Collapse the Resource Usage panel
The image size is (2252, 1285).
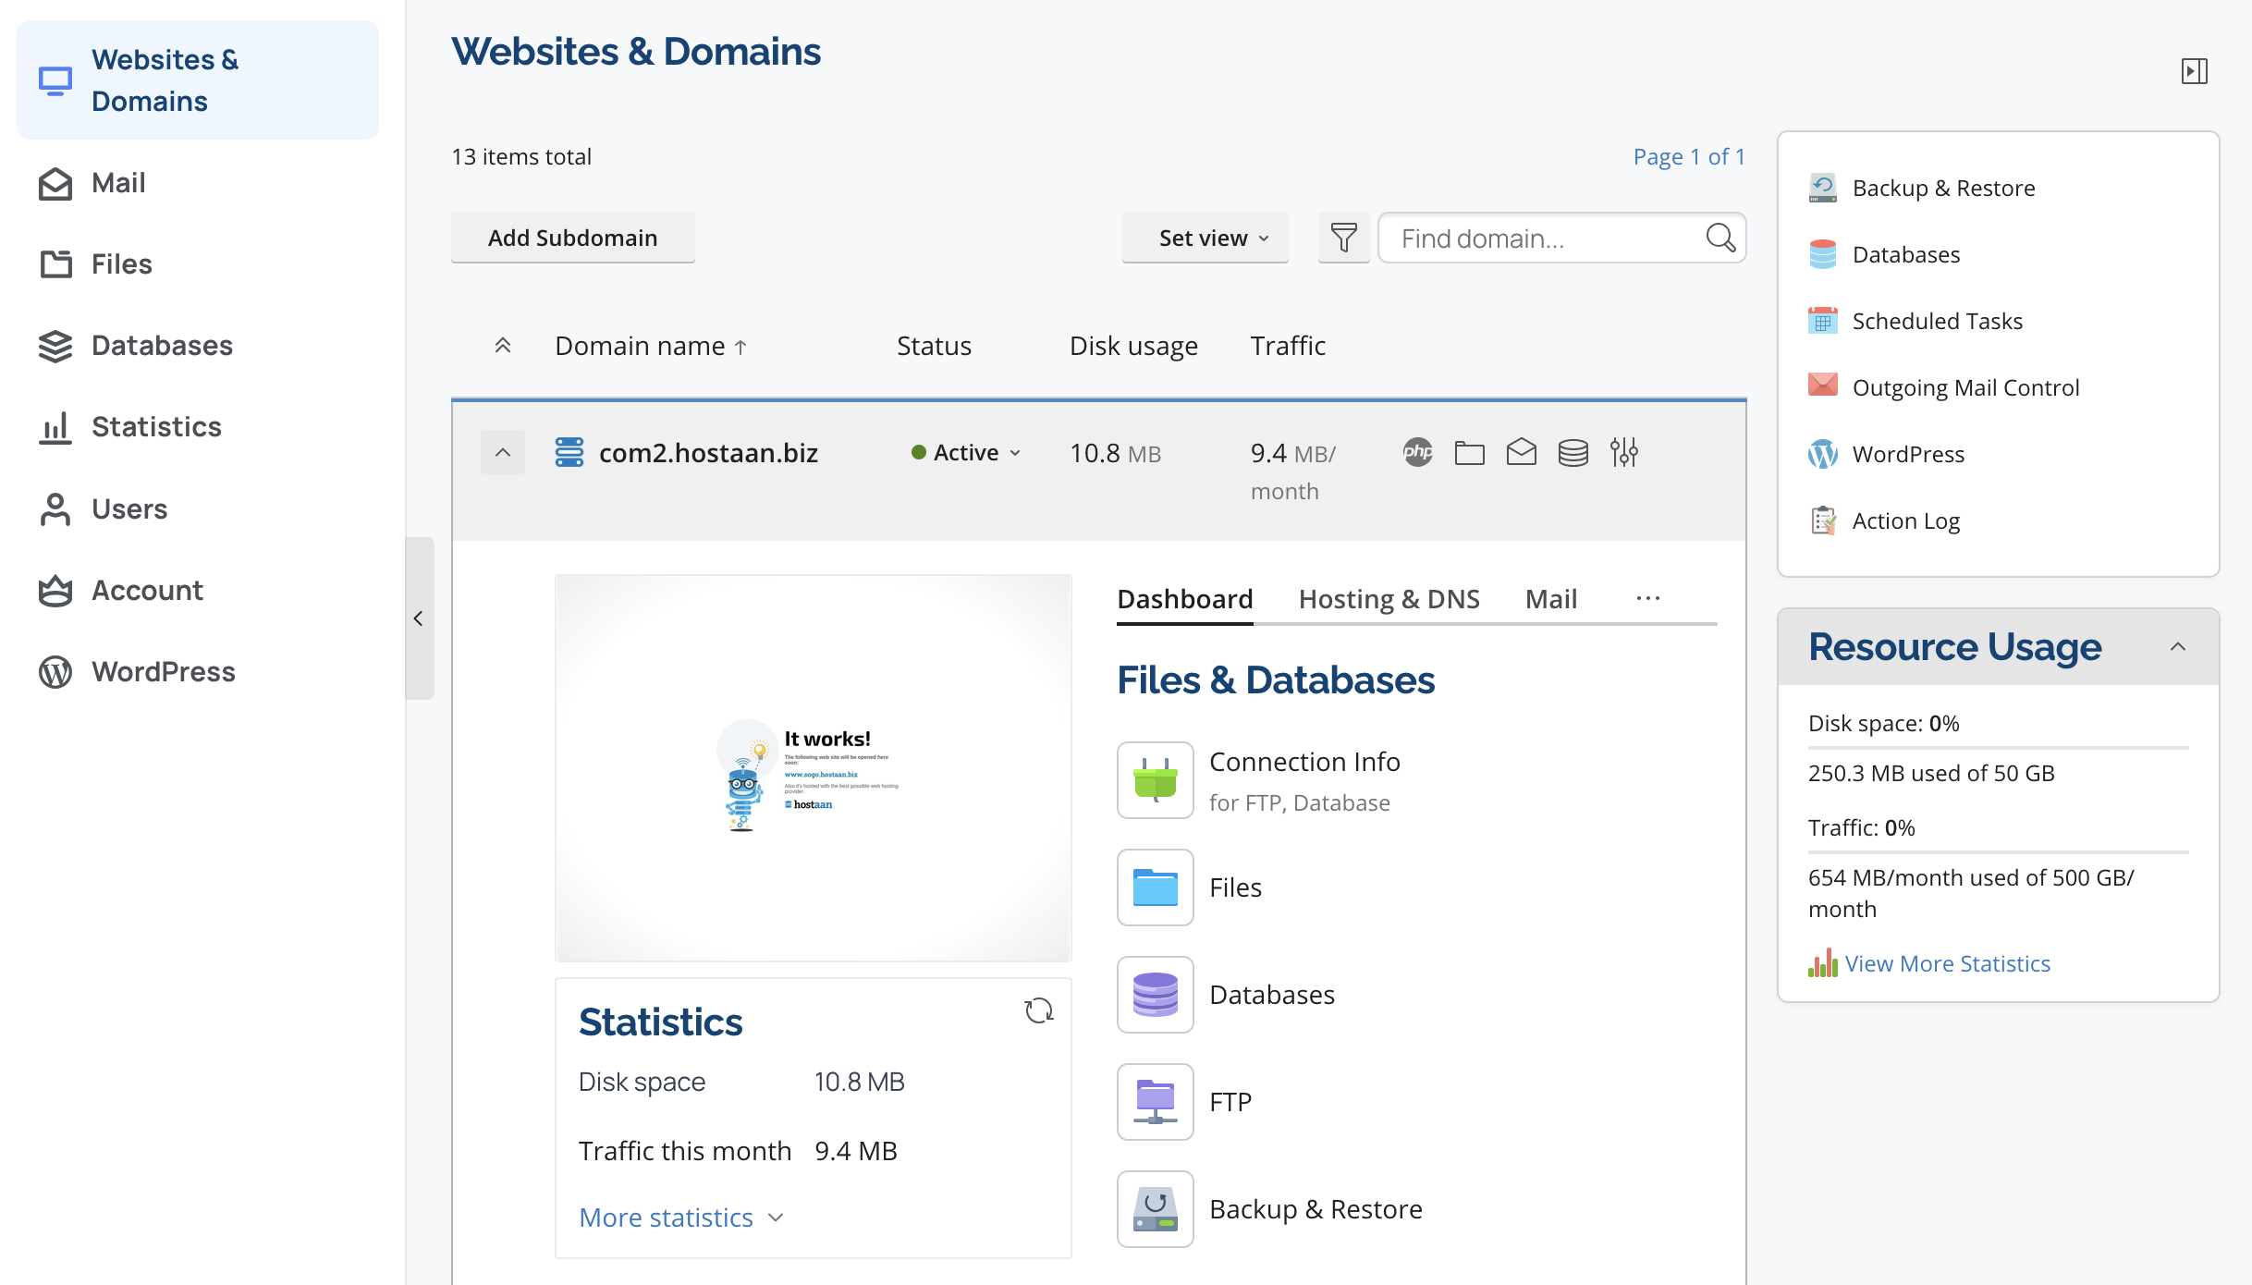pyautogui.click(x=2178, y=647)
